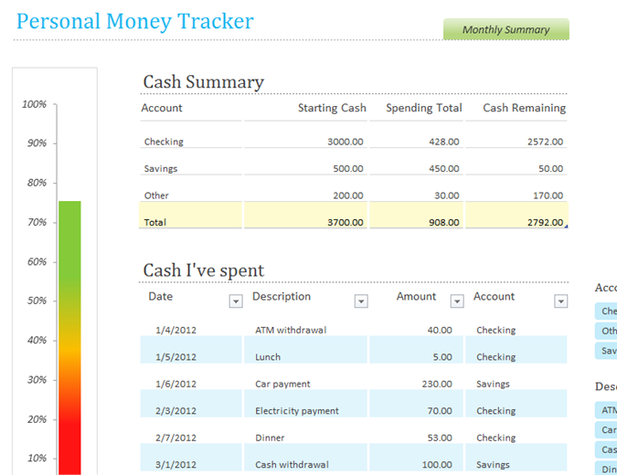
Task: Click the Dinner description cell
Action: tap(270, 438)
